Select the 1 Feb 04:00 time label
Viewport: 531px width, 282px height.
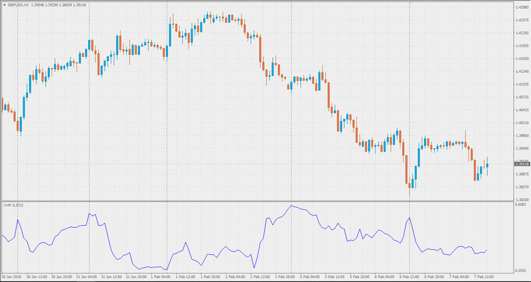tap(160, 276)
